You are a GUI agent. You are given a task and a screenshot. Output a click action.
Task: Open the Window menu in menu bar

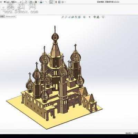[7, 2]
